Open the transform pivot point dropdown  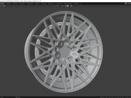[63, 6]
